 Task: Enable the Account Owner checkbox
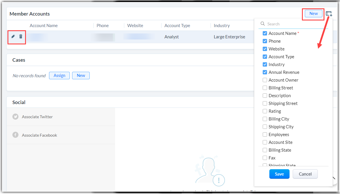[x=265, y=80]
